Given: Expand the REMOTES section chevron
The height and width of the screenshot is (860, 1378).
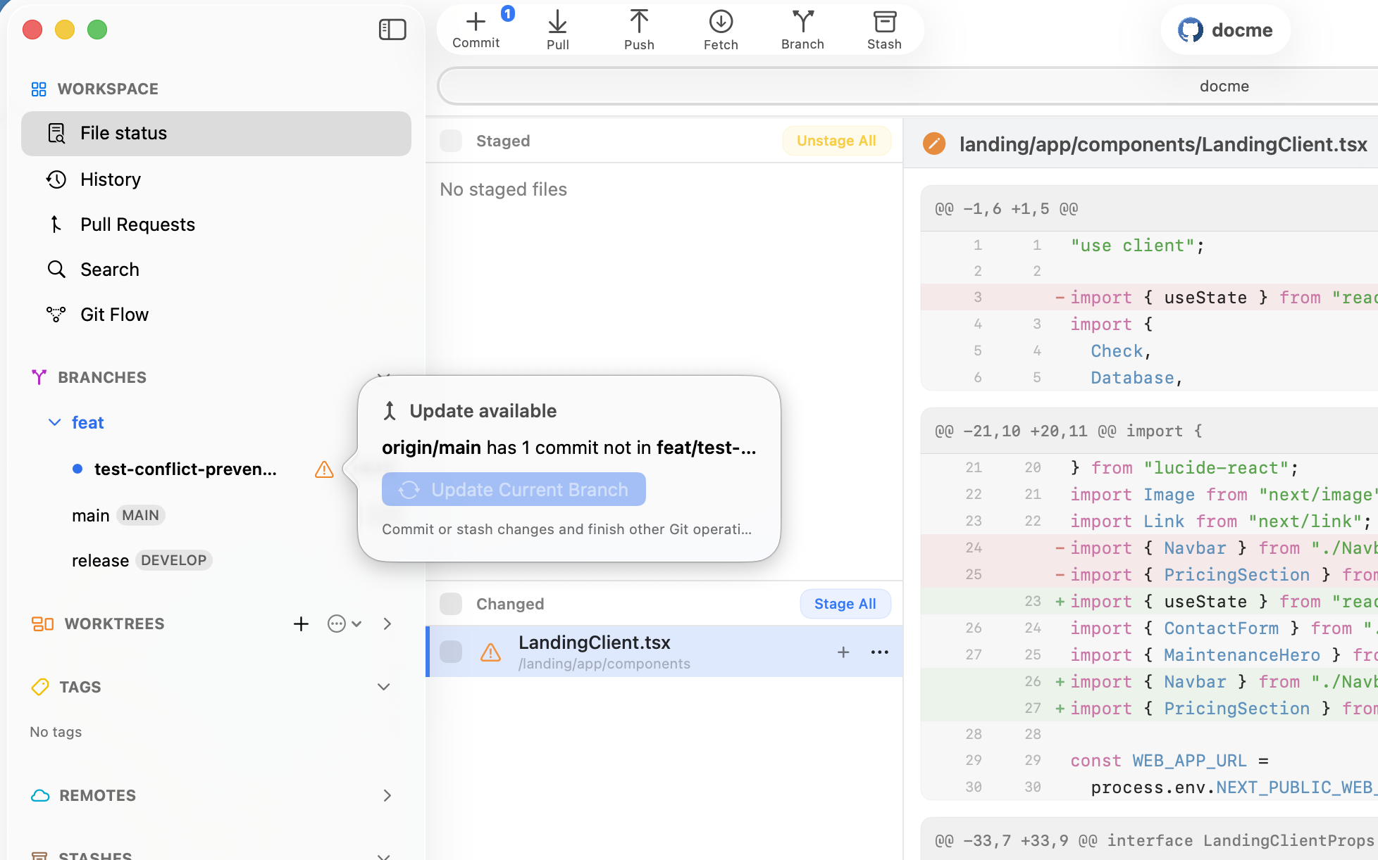Looking at the screenshot, I should click(x=387, y=795).
